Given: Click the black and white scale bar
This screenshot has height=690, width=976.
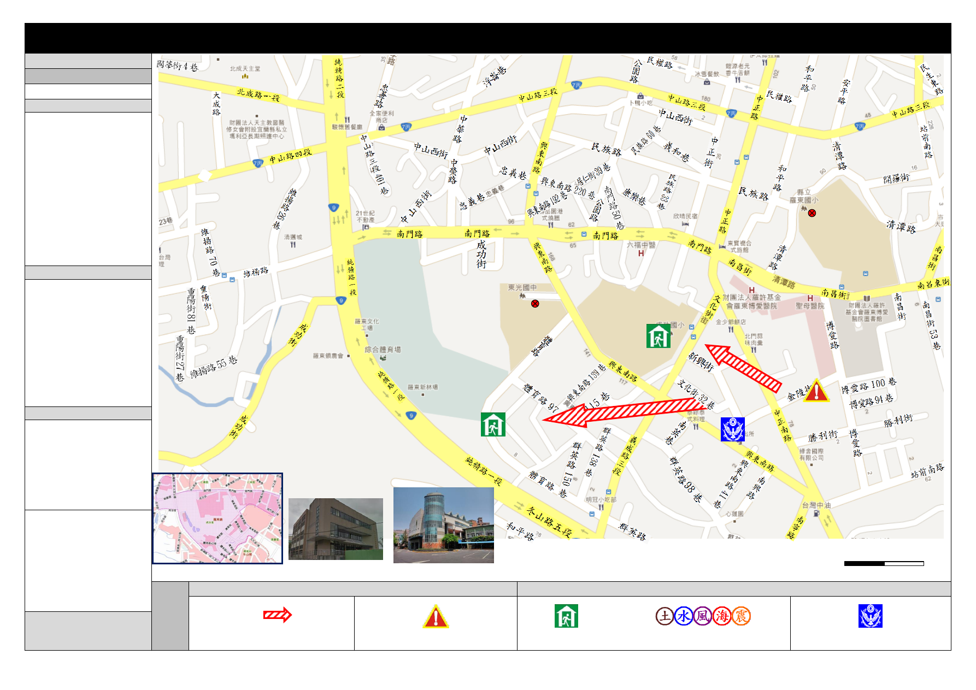Looking at the screenshot, I should [884, 563].
